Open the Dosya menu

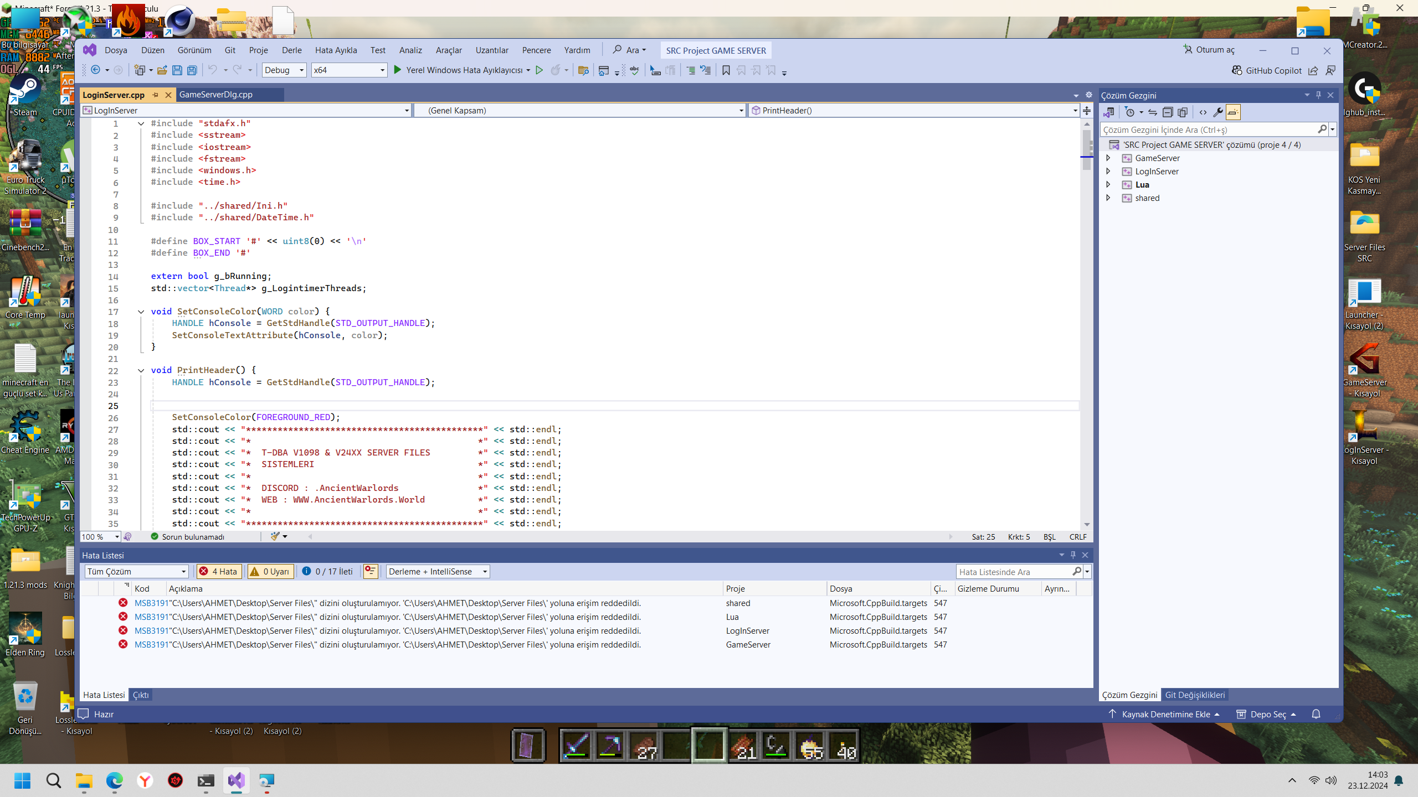point(116,50)
